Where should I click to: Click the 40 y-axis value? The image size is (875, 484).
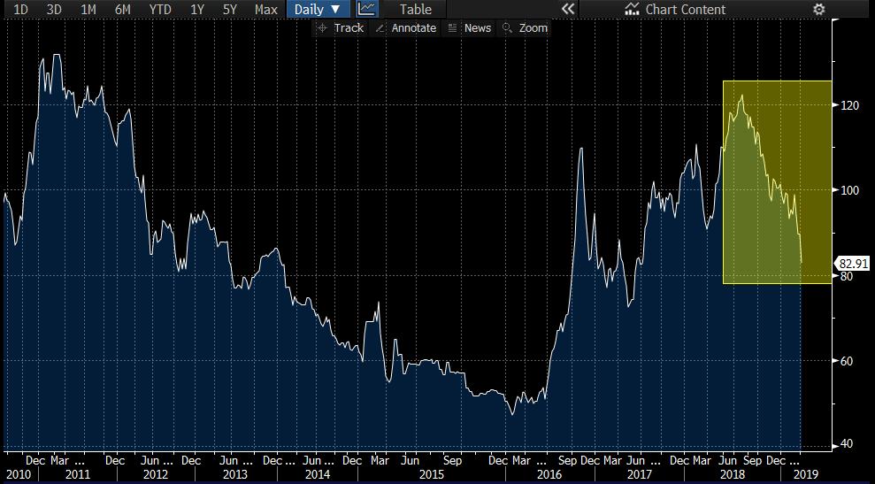tap(846, 444)
